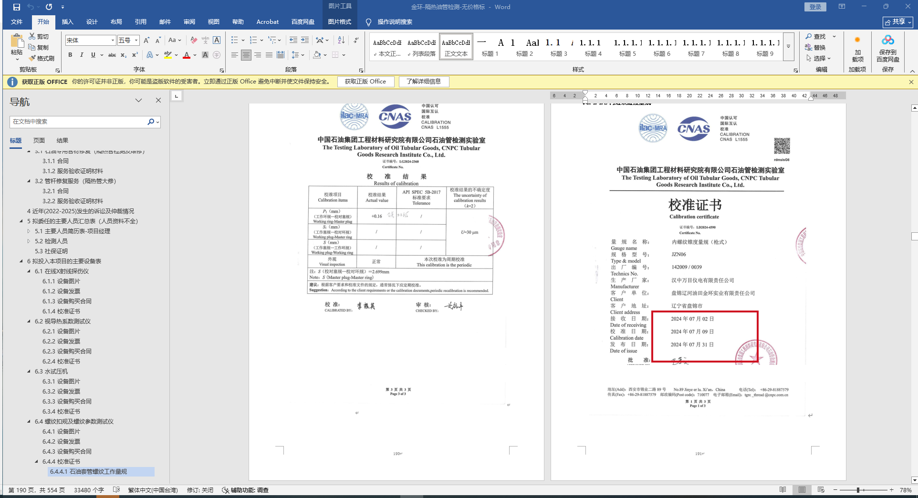Screen dimensions: 918x498
Task: Switch to the 页面 tab in navigation pane
Action: (39, 140)
